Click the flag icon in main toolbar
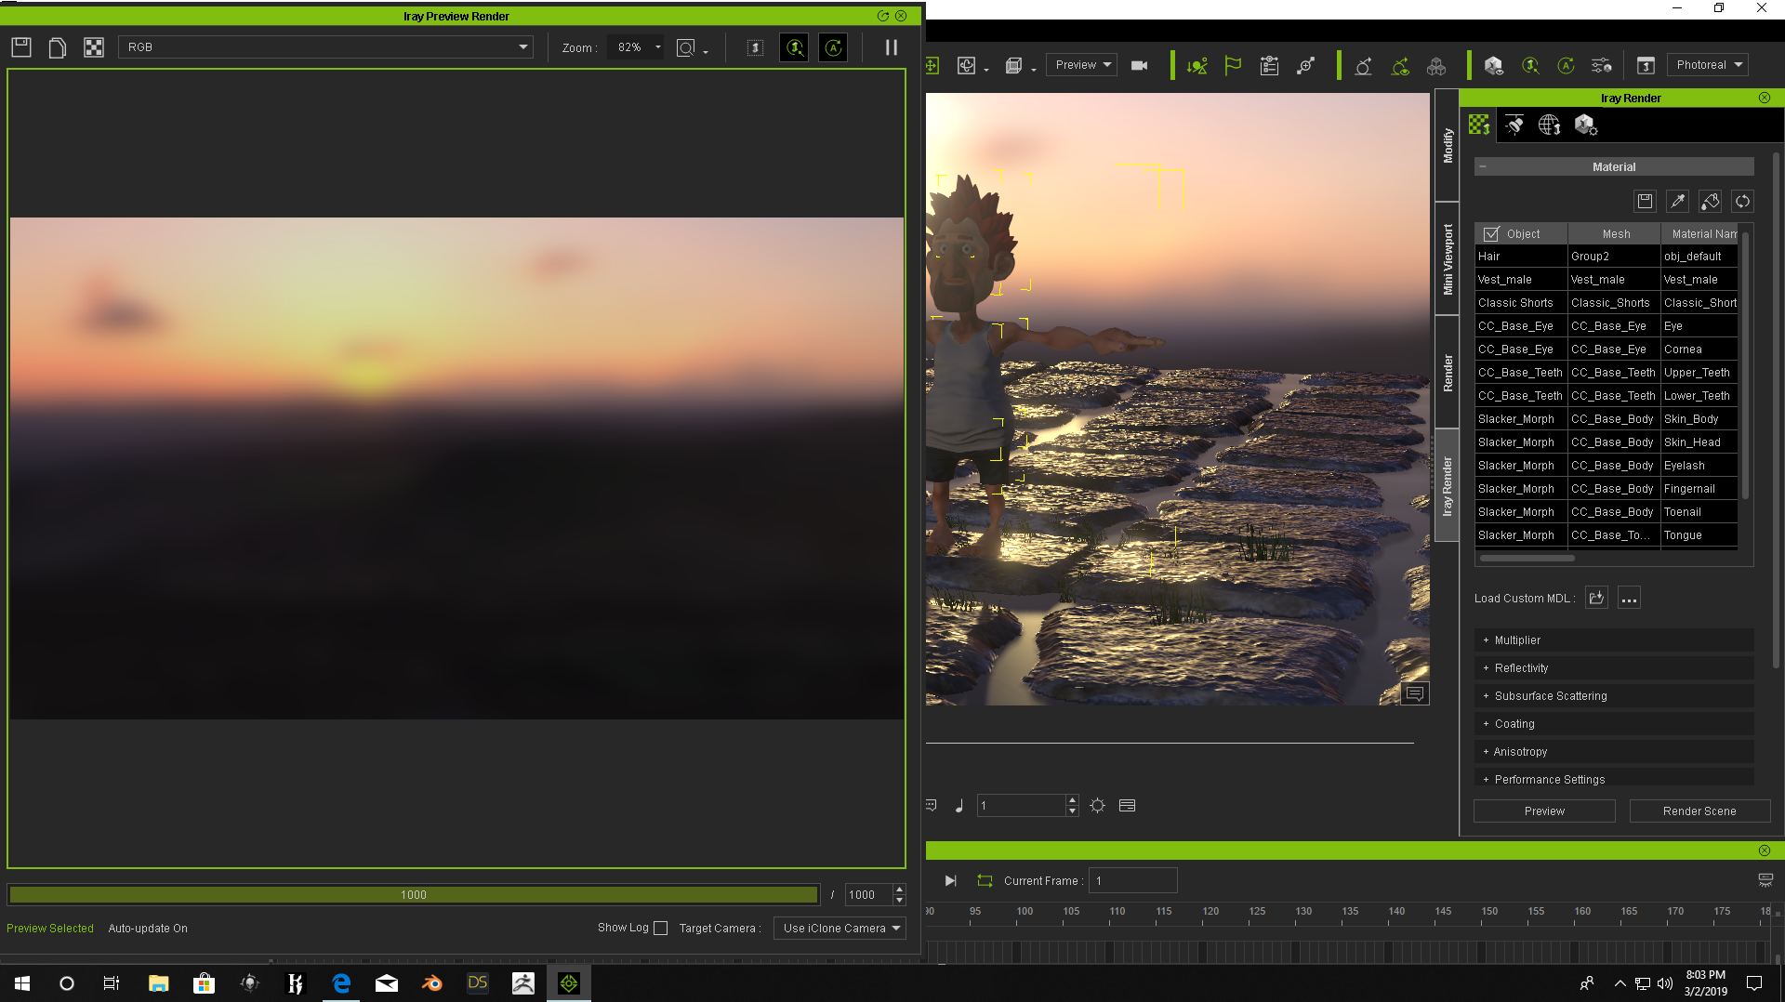 pyautogui.click(x=1233, y=65)
